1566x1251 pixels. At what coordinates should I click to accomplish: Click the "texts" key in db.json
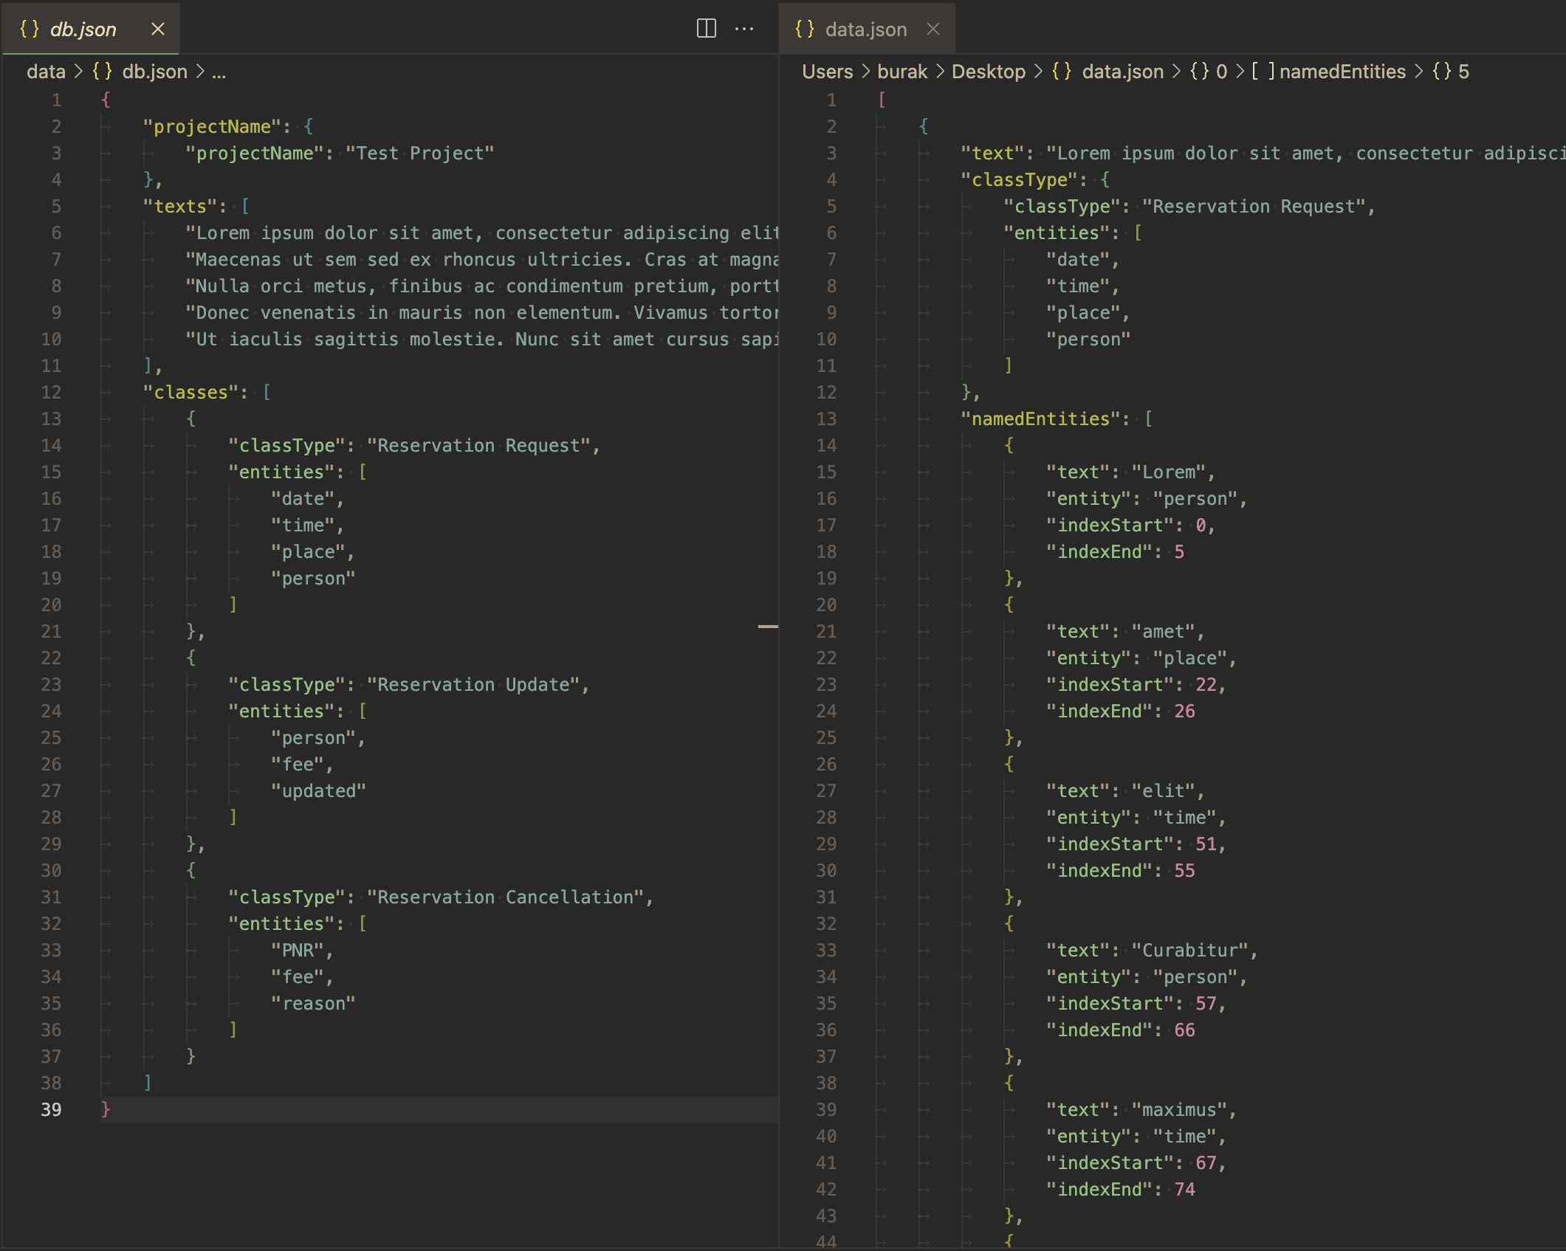185,206
